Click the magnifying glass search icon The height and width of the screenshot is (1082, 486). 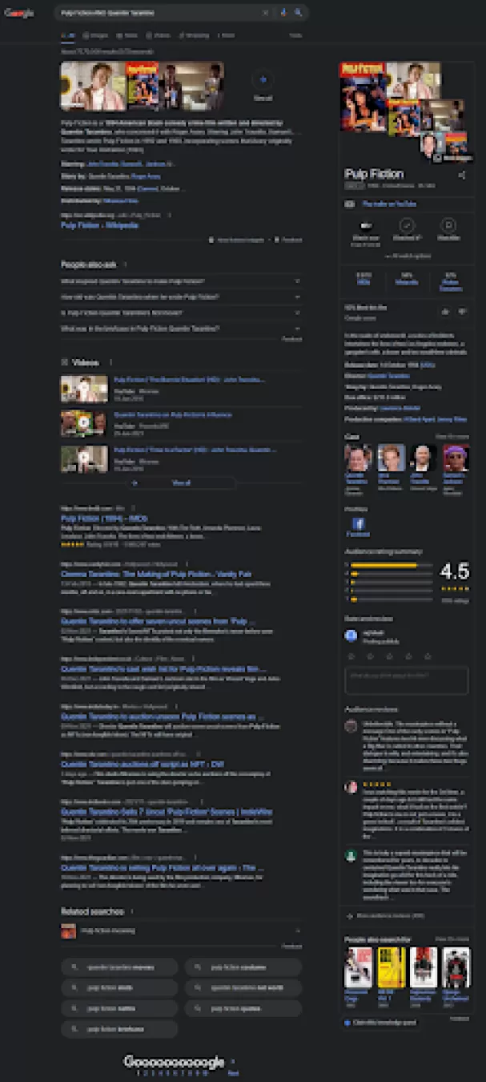(299, 13)
